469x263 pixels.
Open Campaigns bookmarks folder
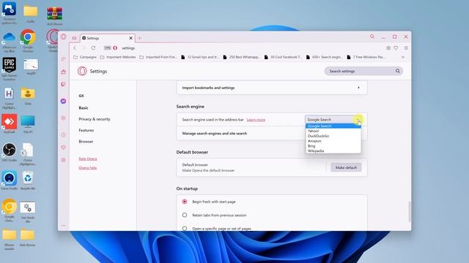[85, 57]
